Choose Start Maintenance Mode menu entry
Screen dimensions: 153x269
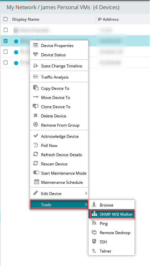click(59, 173)
